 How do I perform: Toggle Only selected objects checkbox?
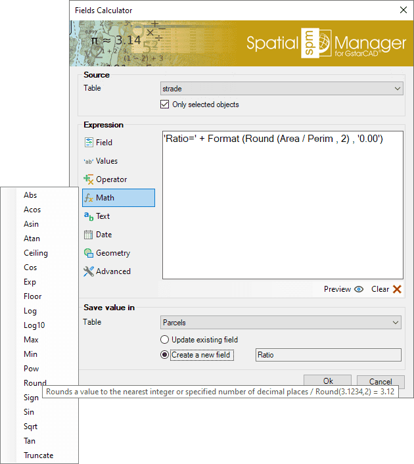click(165, 104)
